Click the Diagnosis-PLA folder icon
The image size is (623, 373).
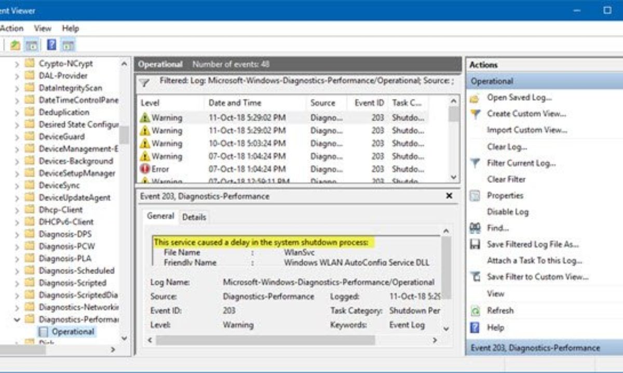tap(30, 259)
